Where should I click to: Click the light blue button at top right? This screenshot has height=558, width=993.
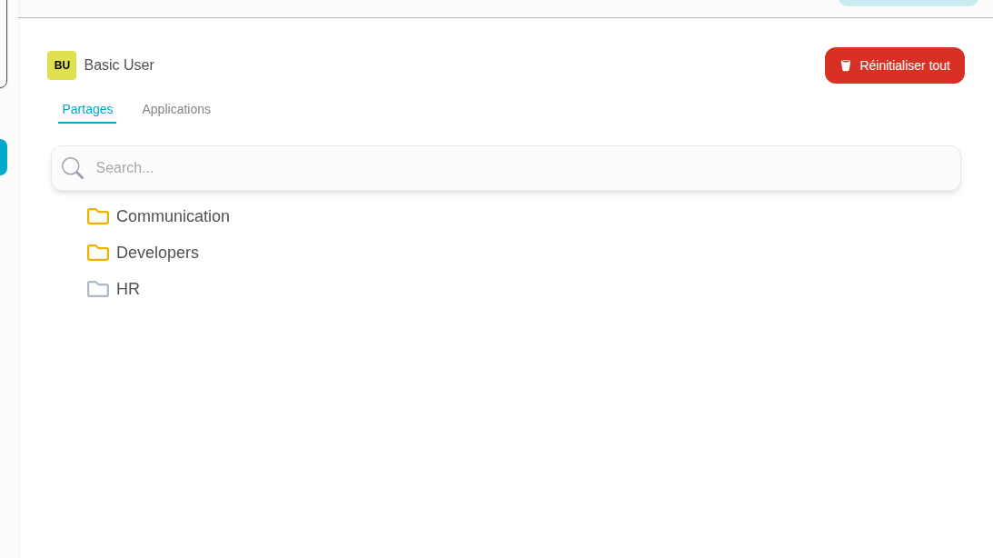point(908,3)
